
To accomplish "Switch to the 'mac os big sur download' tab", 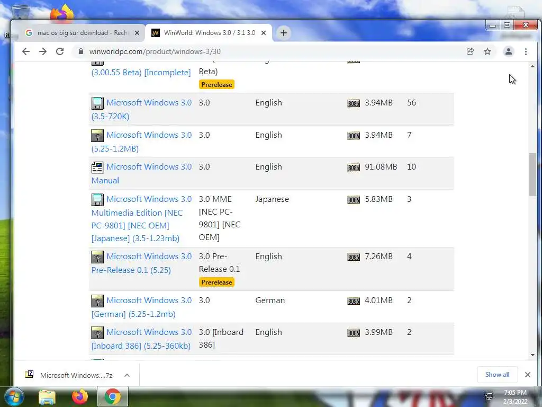I will (82, 33).
